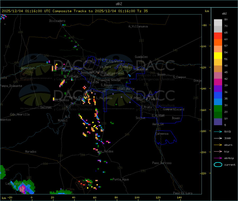This screenshot has width=238, height=201.
Task: Click the 100 km horizontal axis tick
Action: click(x=137, y=197)
